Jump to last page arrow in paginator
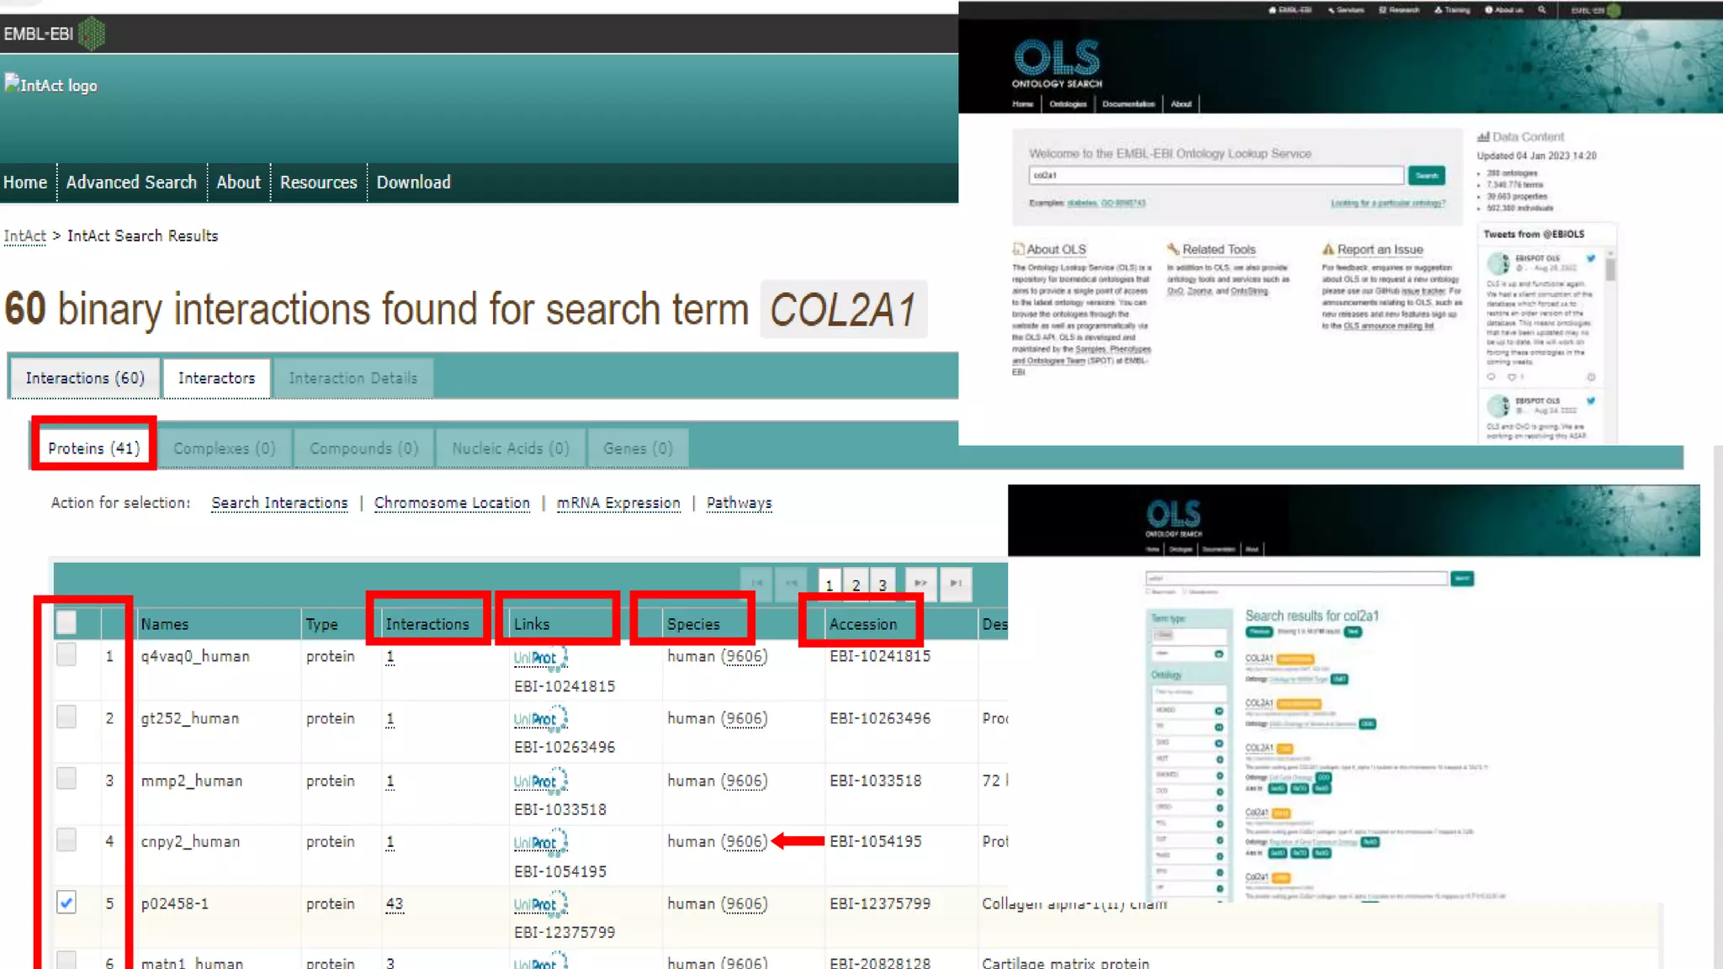The height and width of the screenshot is (969, 1723). click(x=956, y=583)
